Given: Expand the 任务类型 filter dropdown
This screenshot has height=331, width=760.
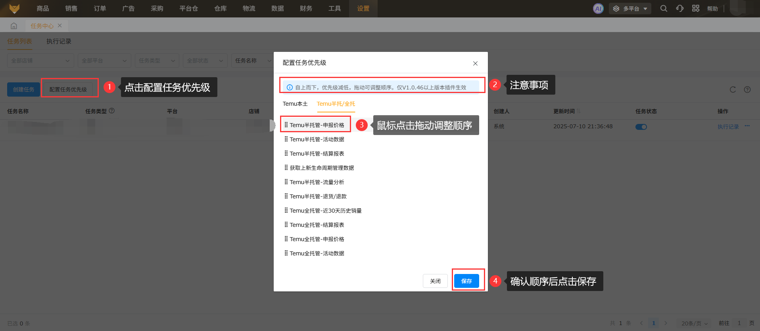Looking at the screenshot, I should 157,61.
